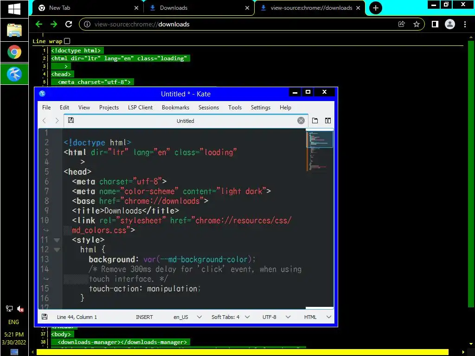This screenshot has width=475, height=356.
Task: Open the Soft Tabs: 4 dropdown
Action: pyautogui.click(x=231, y=317)
